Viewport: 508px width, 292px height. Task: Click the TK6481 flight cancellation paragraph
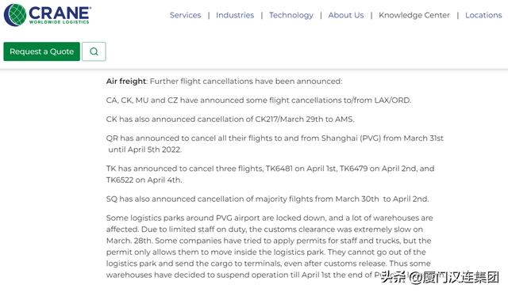click(270, 174)
